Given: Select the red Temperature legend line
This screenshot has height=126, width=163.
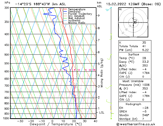Looking at the screenshot, I should point(65,9).
